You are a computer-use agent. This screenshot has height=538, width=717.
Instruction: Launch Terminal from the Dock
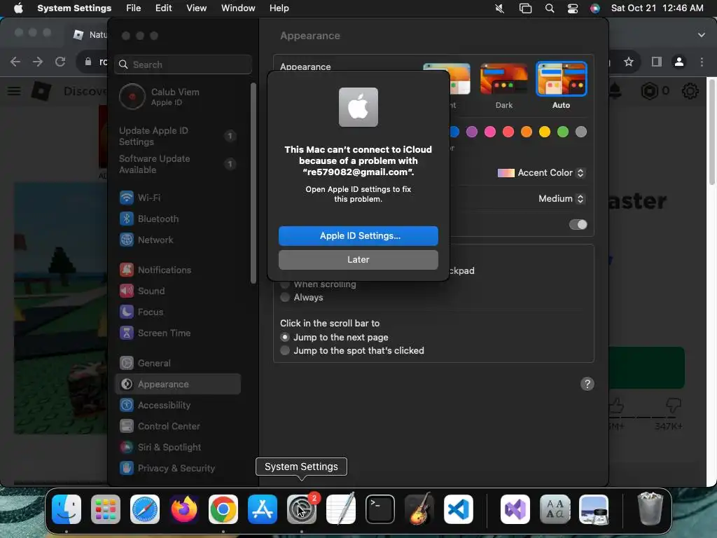pyautogui.click(x=380, y=509)
